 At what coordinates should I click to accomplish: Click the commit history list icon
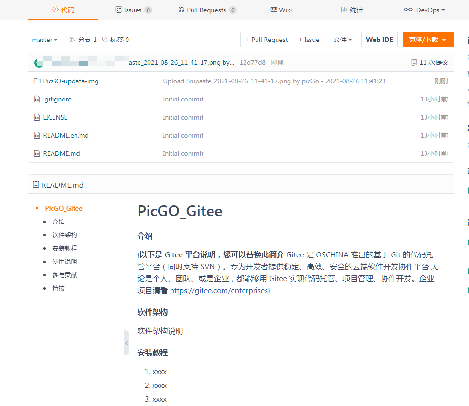pos(414,63)
